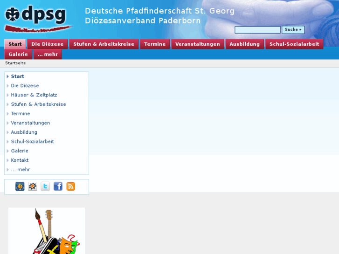
Task: Click the dpsg logo
Action: coord(38,19)
